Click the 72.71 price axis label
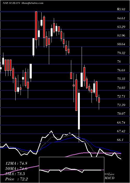This screenshot has height=183, width=130. point(121,96)
